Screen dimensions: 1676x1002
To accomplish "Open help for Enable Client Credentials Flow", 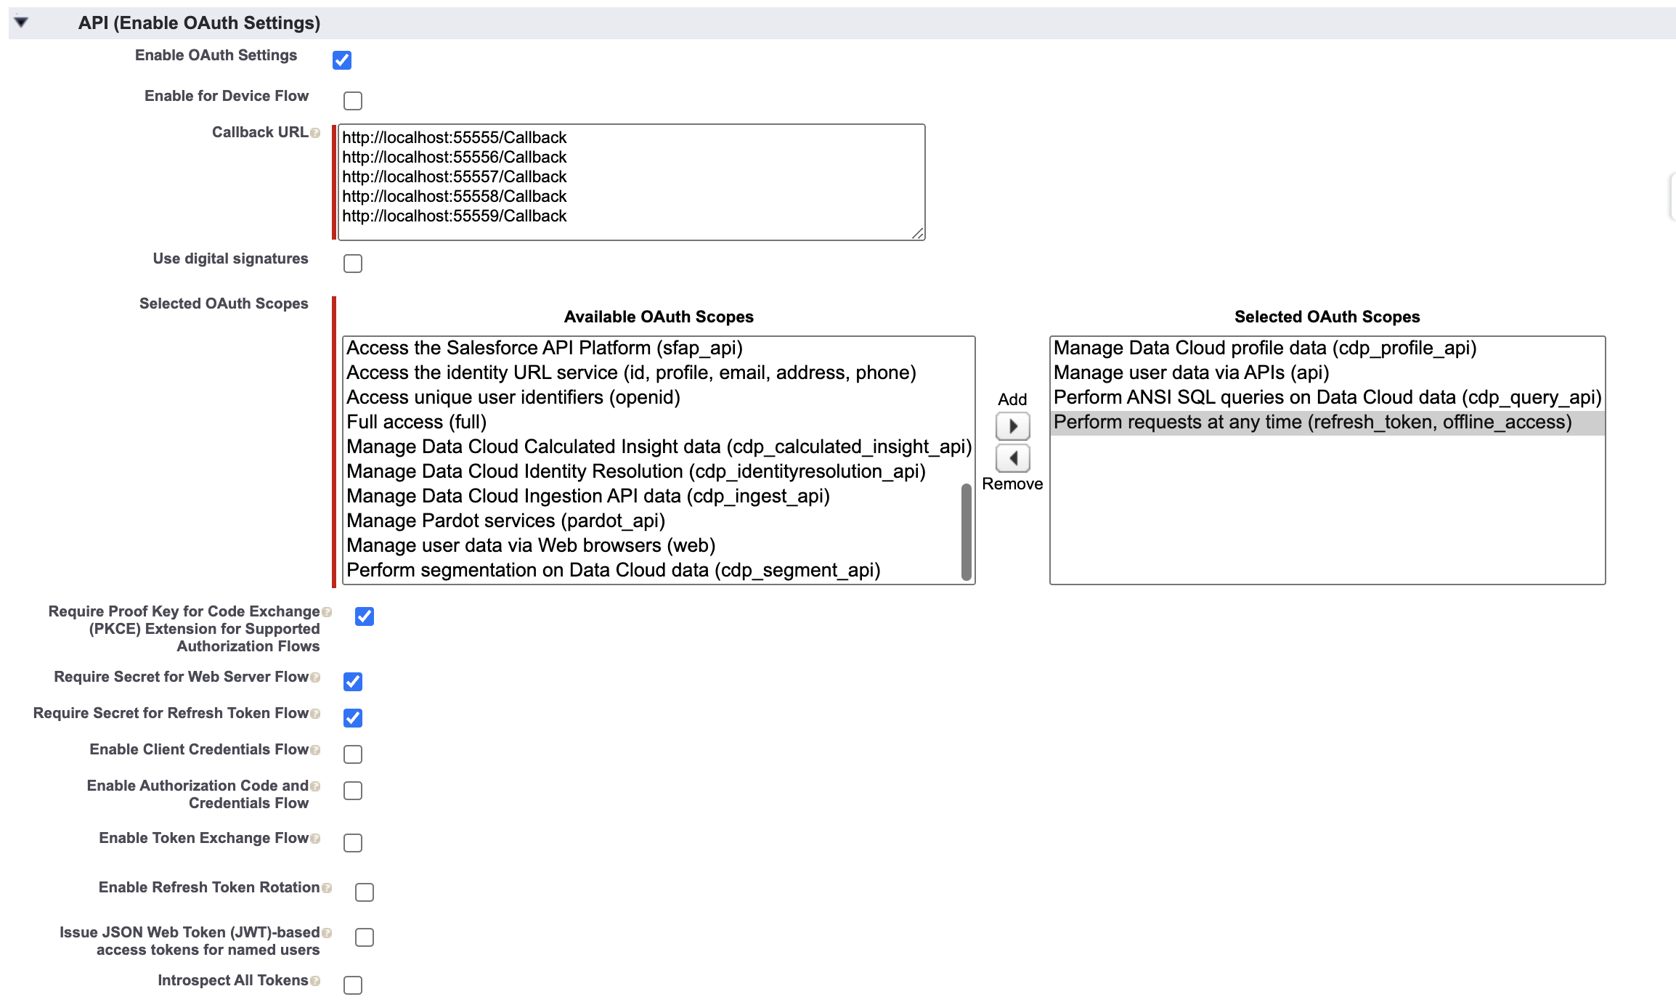I will (317, 749).
